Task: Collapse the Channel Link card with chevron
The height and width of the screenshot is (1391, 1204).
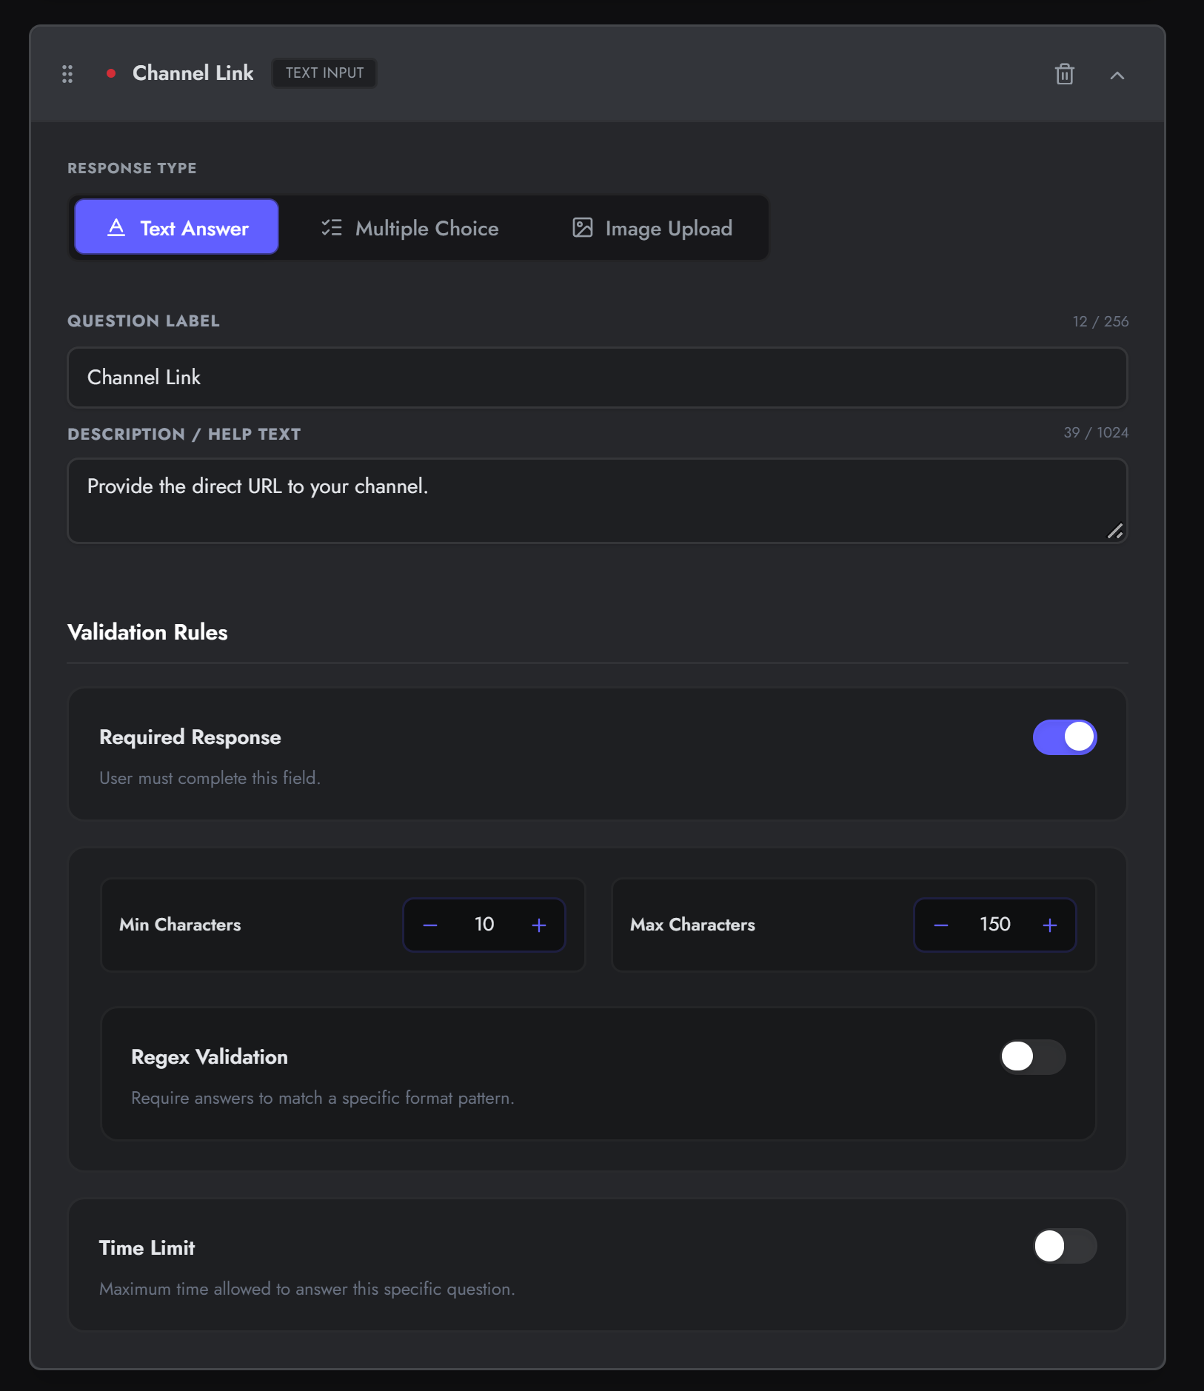Action: pos(1117,75)
